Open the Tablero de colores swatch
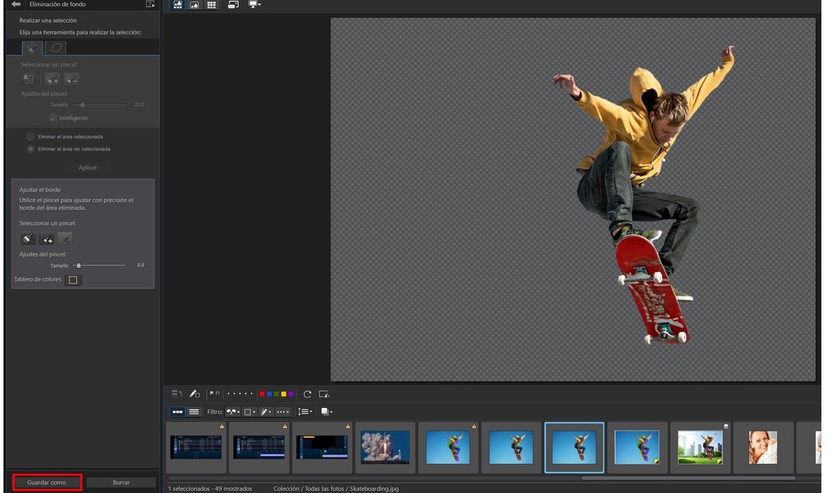The width and height of the screenshot is (829, 493). coord(73,279)
